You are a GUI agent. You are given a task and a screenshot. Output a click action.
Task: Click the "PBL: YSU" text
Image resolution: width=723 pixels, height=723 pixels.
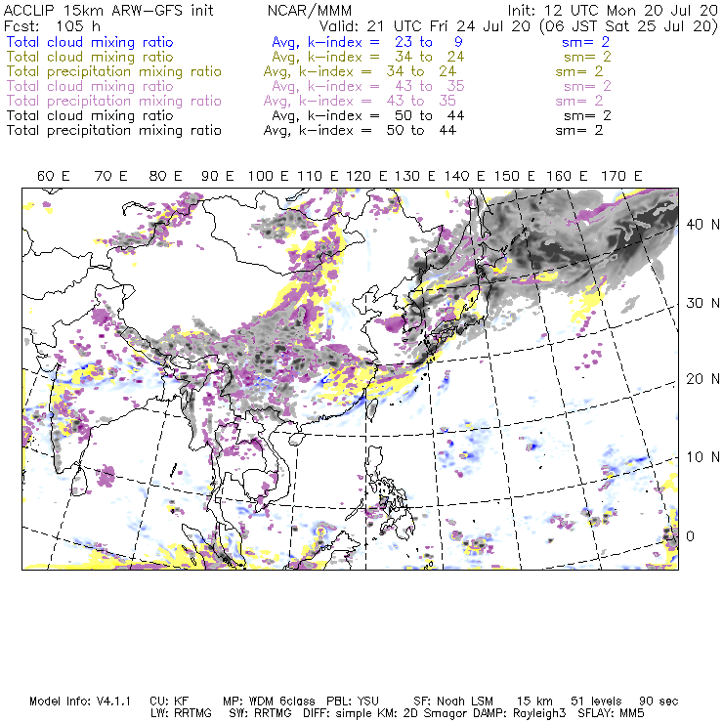pos(354,702)
